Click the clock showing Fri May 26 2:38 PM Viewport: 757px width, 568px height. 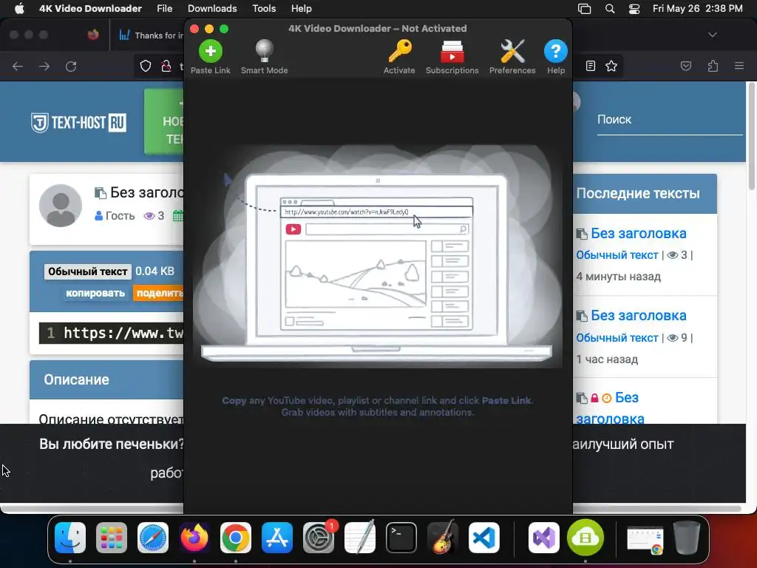coord(697,8)
